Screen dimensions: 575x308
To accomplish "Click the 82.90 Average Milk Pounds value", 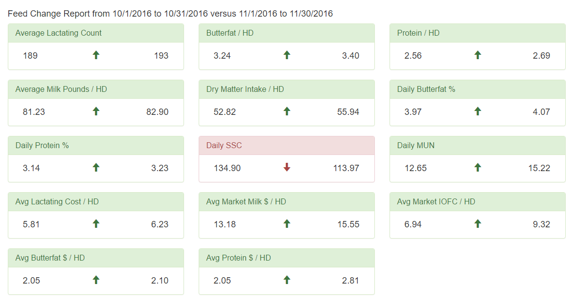I will (x=157, y=112).
